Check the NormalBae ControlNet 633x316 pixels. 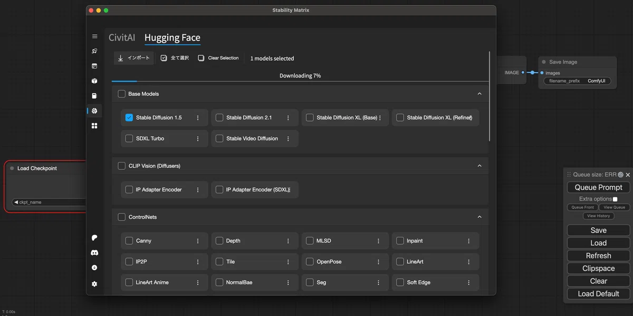[x=219, y=282]
